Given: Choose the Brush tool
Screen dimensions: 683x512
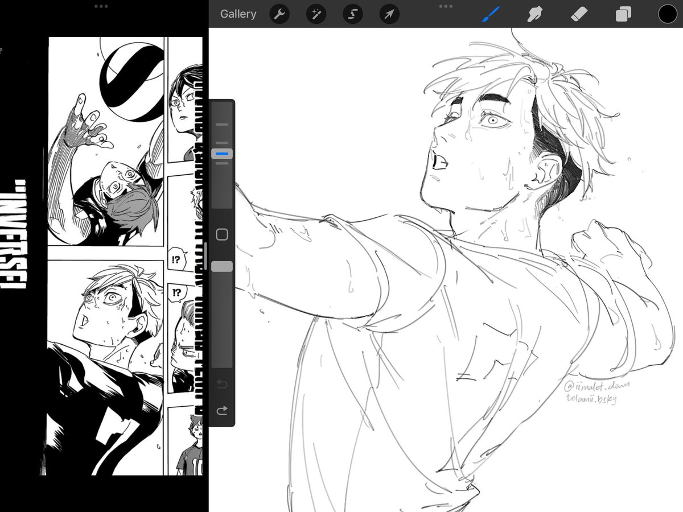Looking at the screenshot, I should pos(491,14).
